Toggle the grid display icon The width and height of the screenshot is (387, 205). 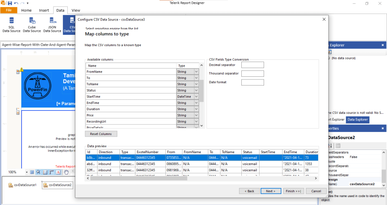[32, 172]
